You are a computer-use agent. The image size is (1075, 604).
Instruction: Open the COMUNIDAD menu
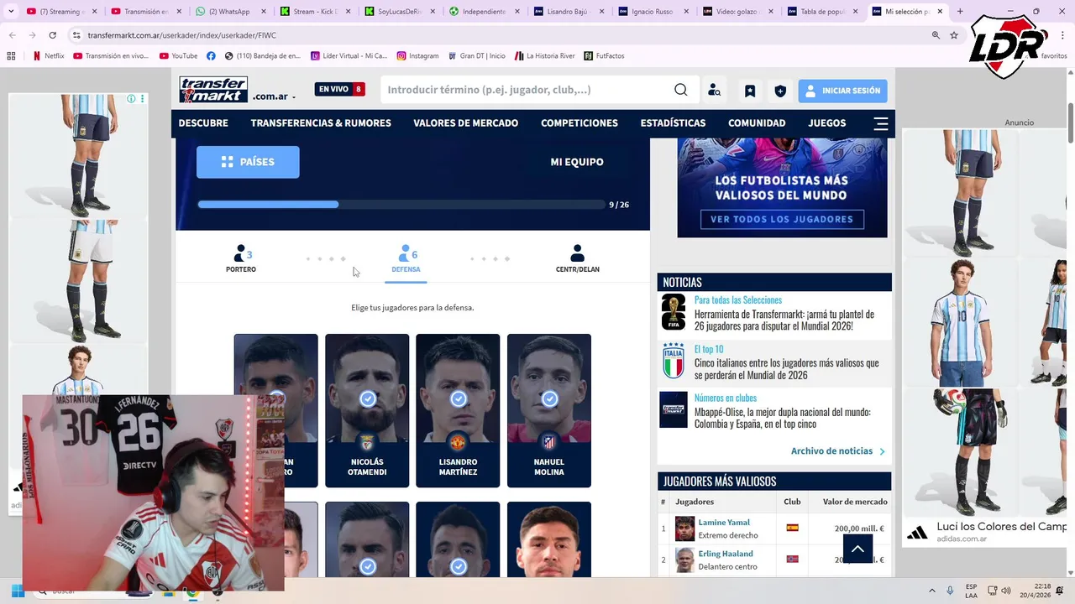(x=757, y=122)
